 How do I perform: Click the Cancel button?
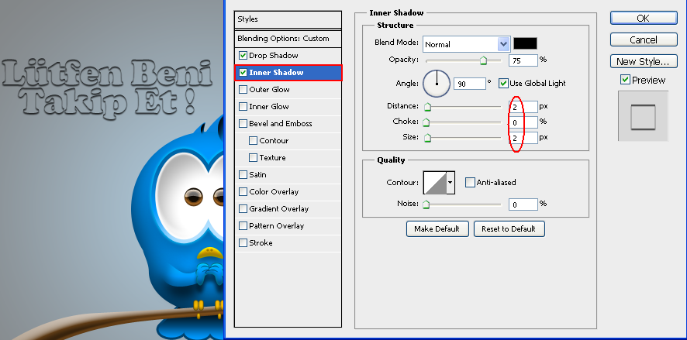coord(643,39)
